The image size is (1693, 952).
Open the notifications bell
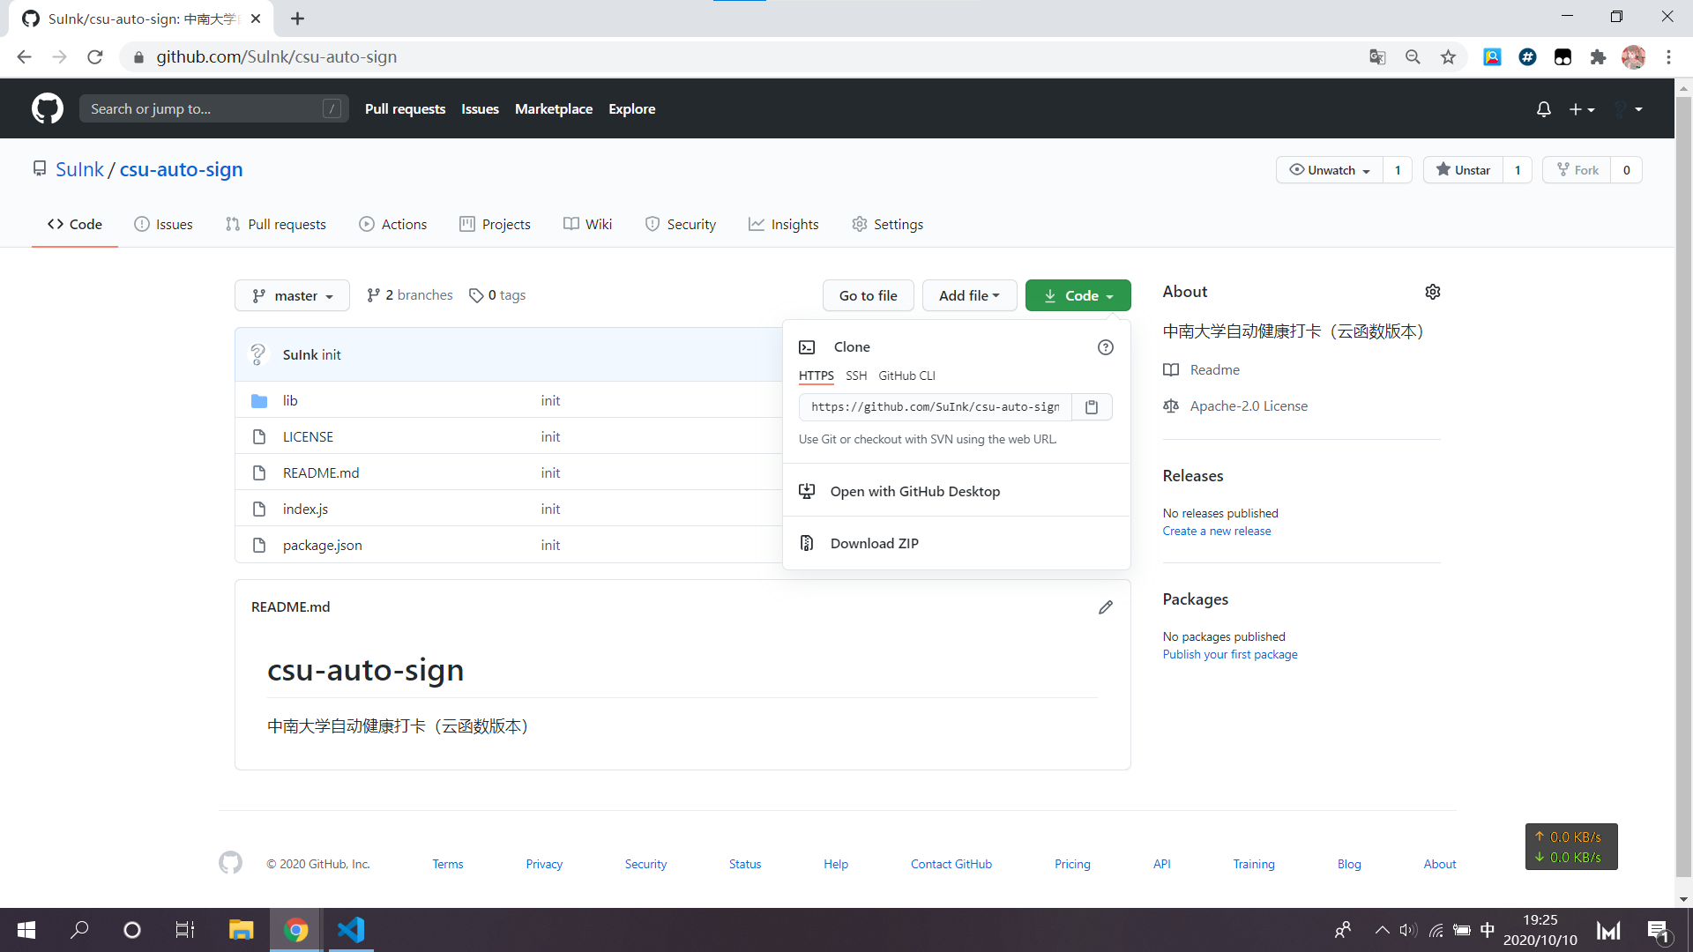pos(1543,109)
